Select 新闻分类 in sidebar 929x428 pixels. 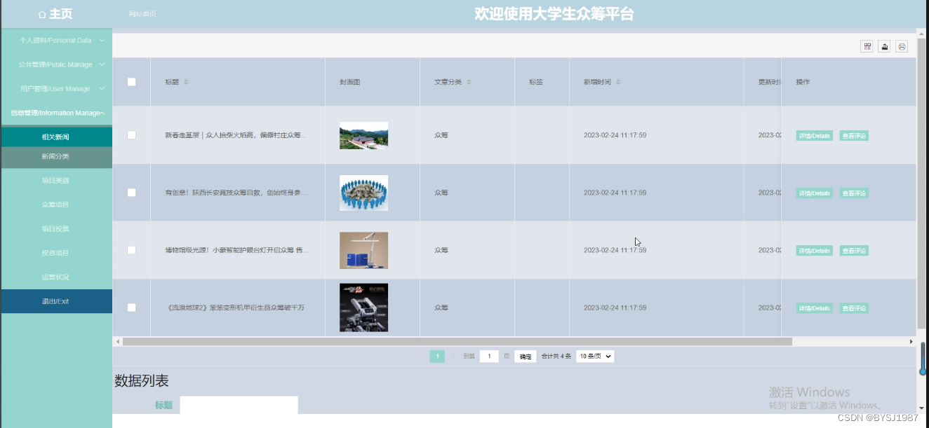pos(56,157)
